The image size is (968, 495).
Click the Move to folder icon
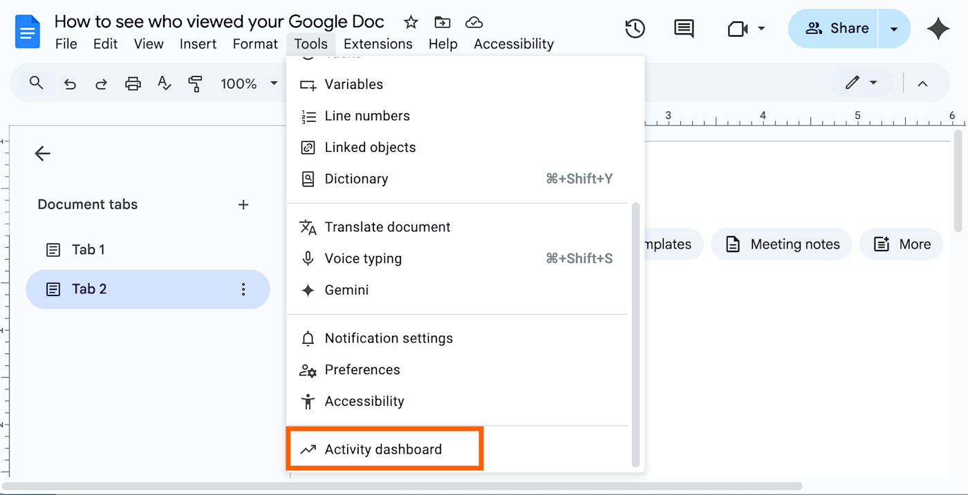442,23
